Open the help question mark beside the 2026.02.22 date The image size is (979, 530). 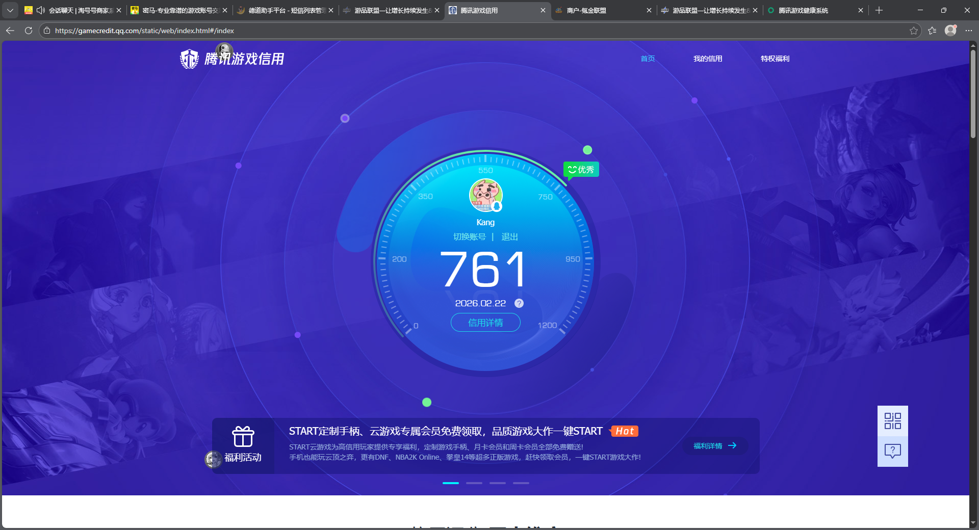pyautogui.click(x=519, y=303)
